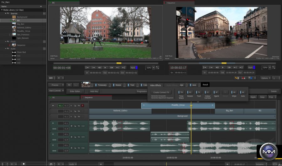282x166 pixels.
Task: Select the Picadilly_Circus clip on the timeline
Action: (178, 106)
